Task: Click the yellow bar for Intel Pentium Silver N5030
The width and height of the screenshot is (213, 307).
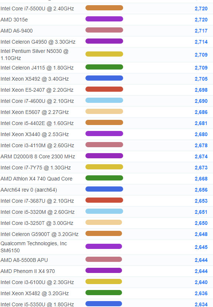Action: click(104, 54)
